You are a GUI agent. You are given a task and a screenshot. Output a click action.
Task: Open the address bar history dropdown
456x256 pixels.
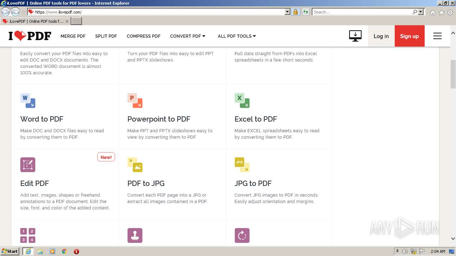tap(287, 12)
